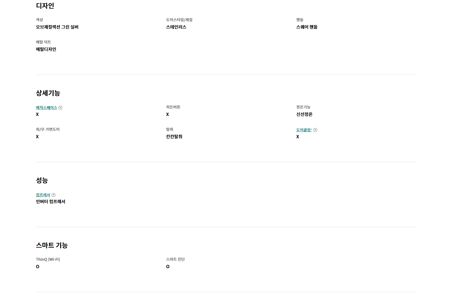This screenshot has width=454, height=296.
Task: Open the 매직스페이스 link
Action: point(46,108)
